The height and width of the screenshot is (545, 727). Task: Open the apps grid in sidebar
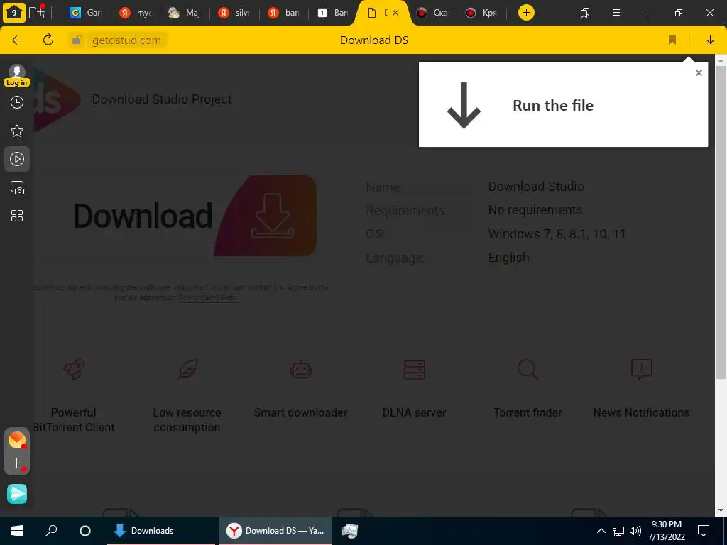click(x=17, y=216)
